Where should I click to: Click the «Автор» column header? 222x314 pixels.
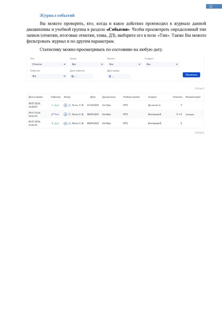click(x=67, y=97)
